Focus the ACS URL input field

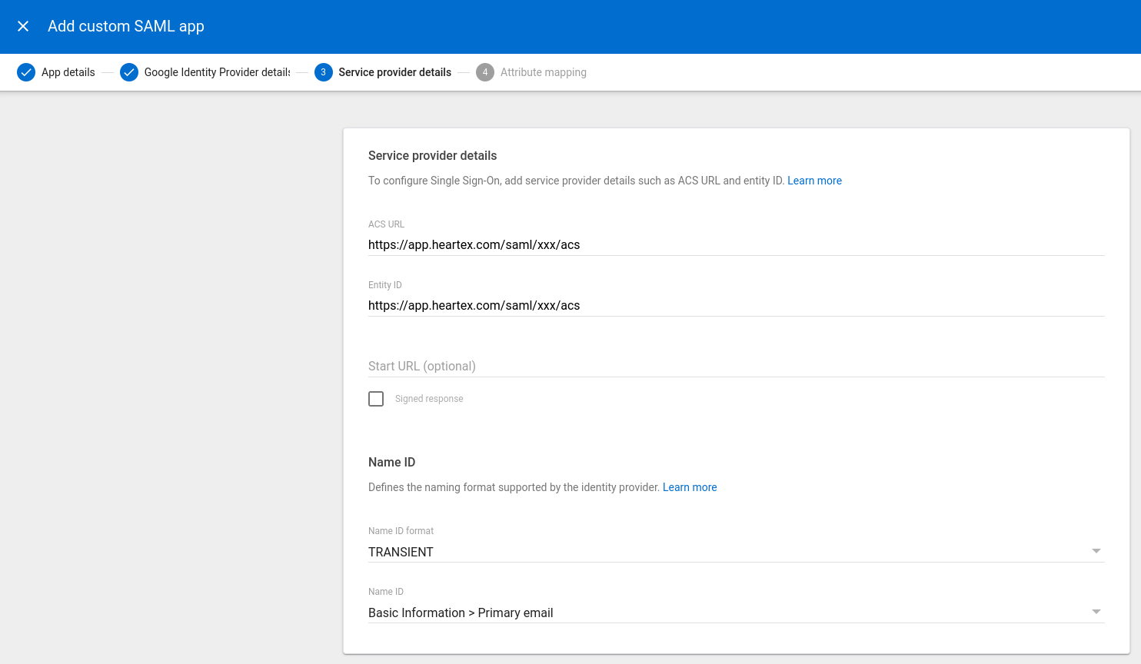(x=736, y=244)
